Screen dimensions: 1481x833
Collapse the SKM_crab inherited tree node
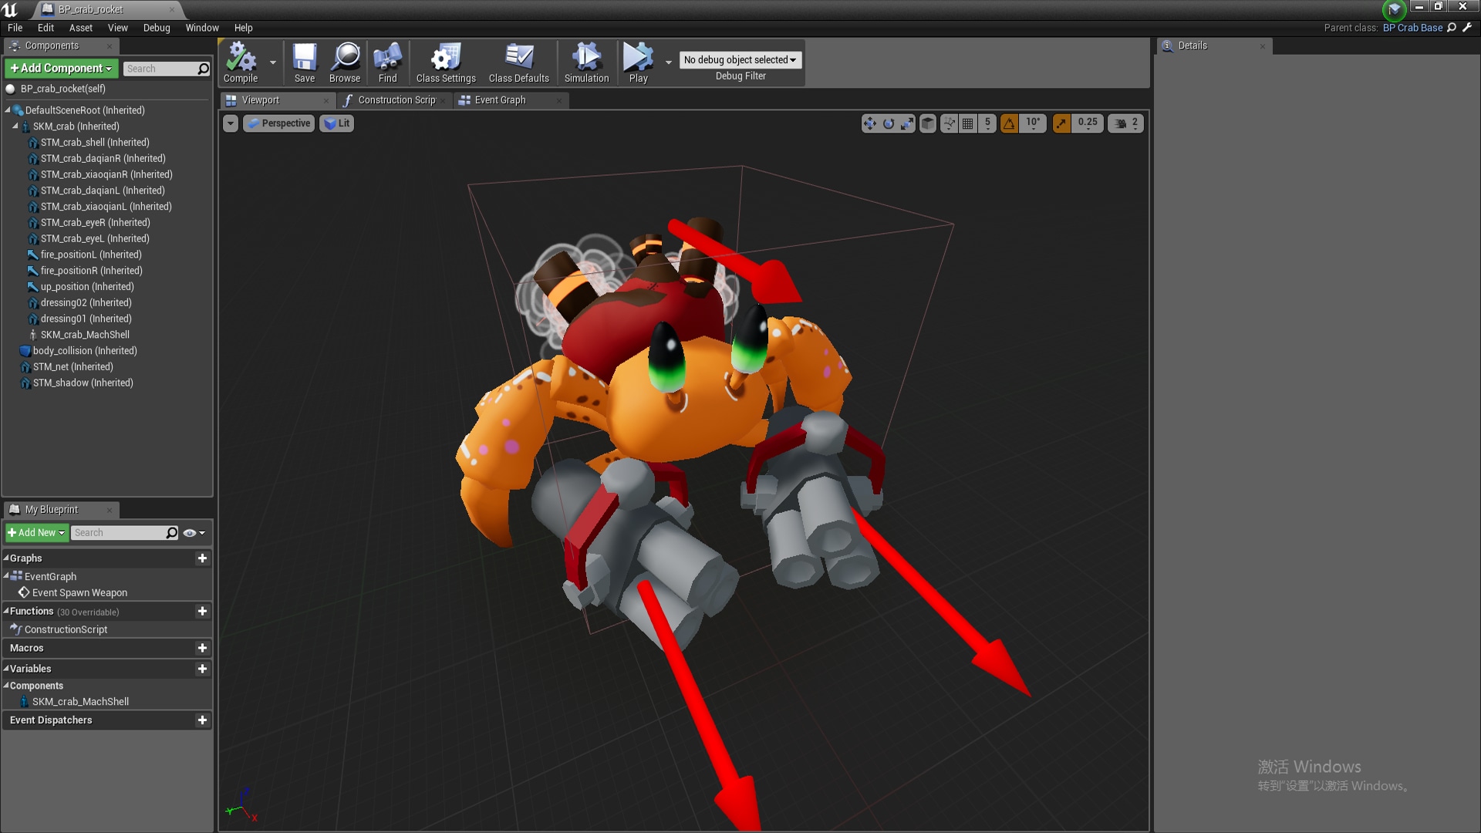(x=15, y=126)
